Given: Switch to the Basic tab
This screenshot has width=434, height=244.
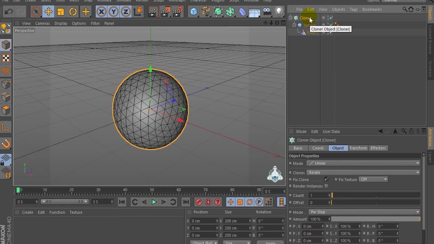Looking at the screenshot, I should click(298, 148).
